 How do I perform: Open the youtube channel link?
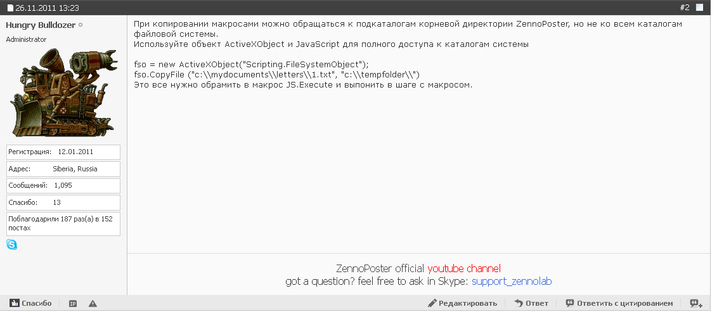(x=464, y=268)
